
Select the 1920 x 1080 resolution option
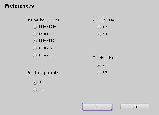35,27
